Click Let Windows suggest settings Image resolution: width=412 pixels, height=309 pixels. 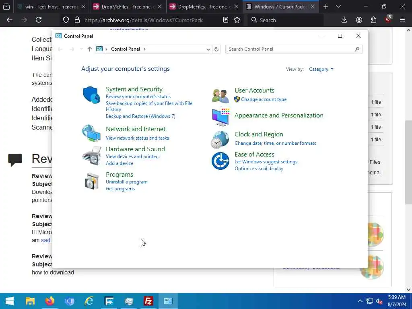click(x=266, y=162)
